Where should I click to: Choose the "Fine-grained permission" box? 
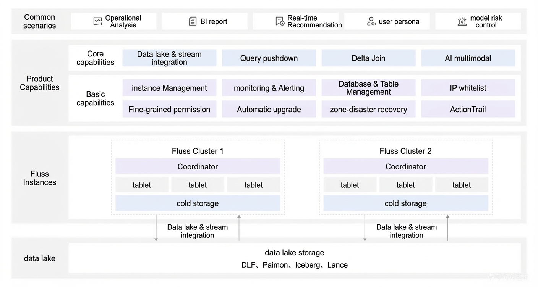[169, 109]
